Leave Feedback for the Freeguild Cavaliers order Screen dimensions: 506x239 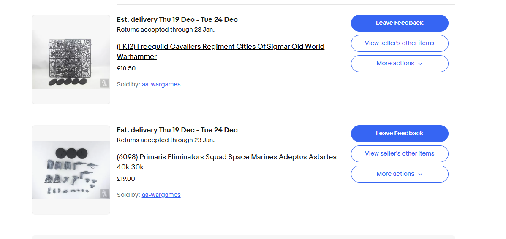(399, 23)
